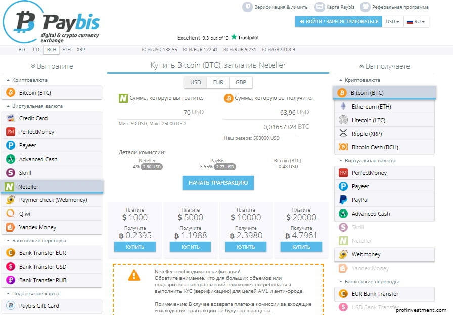
Task: Click the verification shield icon in header
Action: tap(247, 7)
